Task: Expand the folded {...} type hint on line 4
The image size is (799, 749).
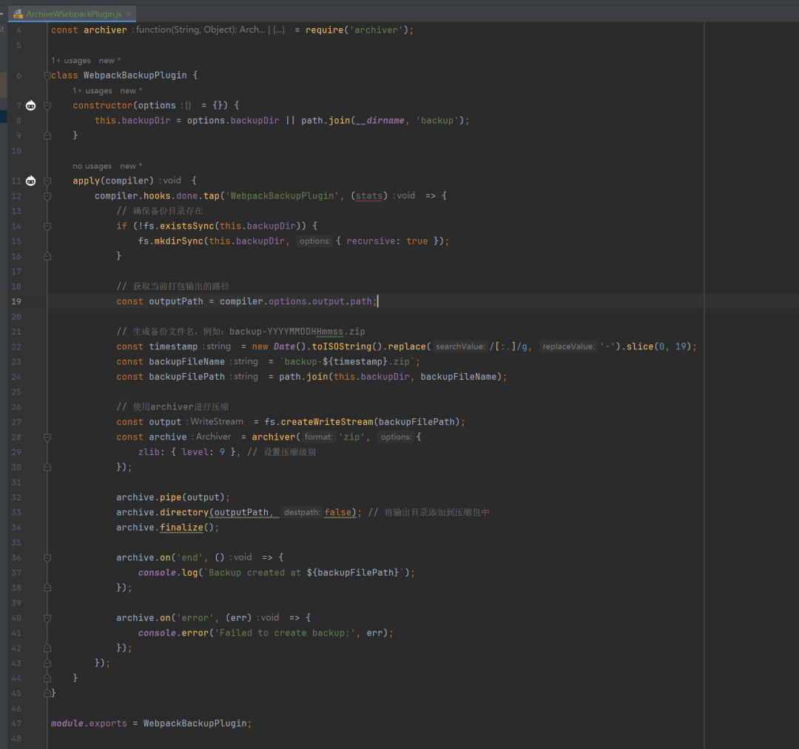Action: 279,30
